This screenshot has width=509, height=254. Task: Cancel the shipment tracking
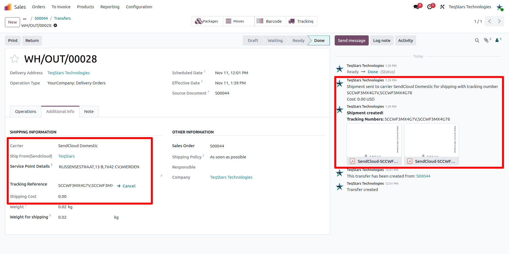[x=126, y=186]
